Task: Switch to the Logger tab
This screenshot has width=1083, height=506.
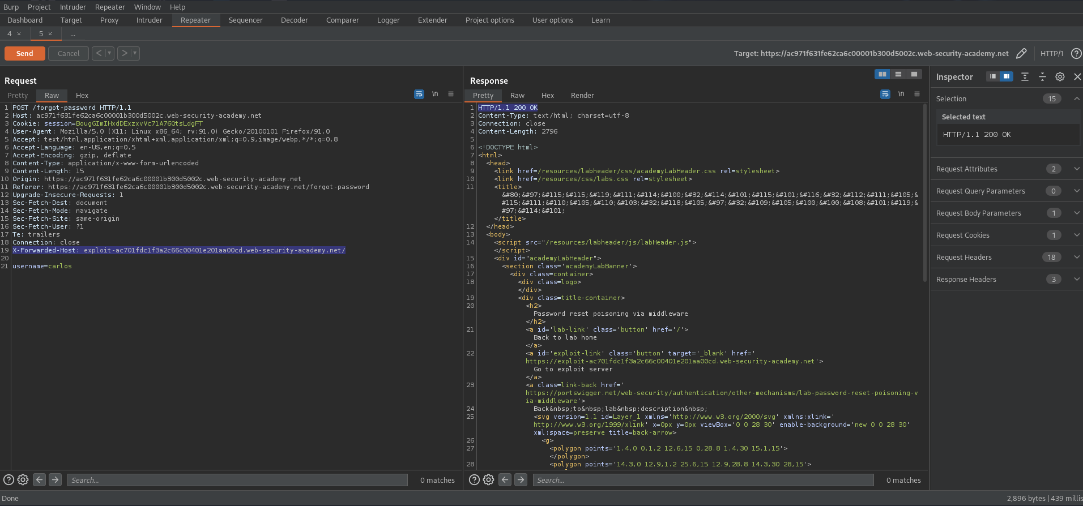Action: pos(389,20)
